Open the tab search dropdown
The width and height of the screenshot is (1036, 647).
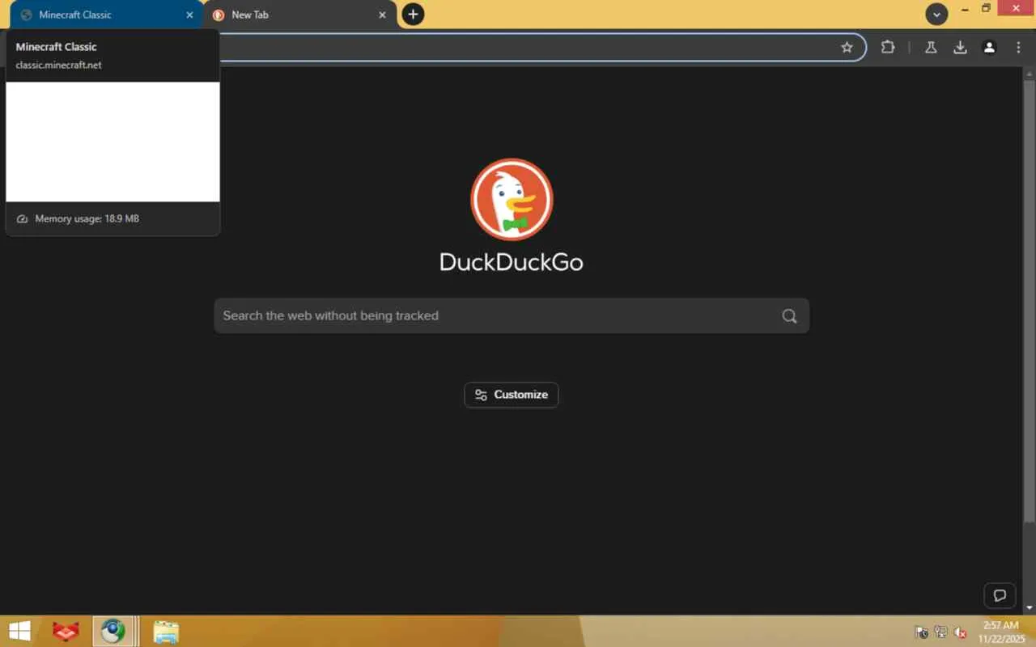[x=936, y=14]
